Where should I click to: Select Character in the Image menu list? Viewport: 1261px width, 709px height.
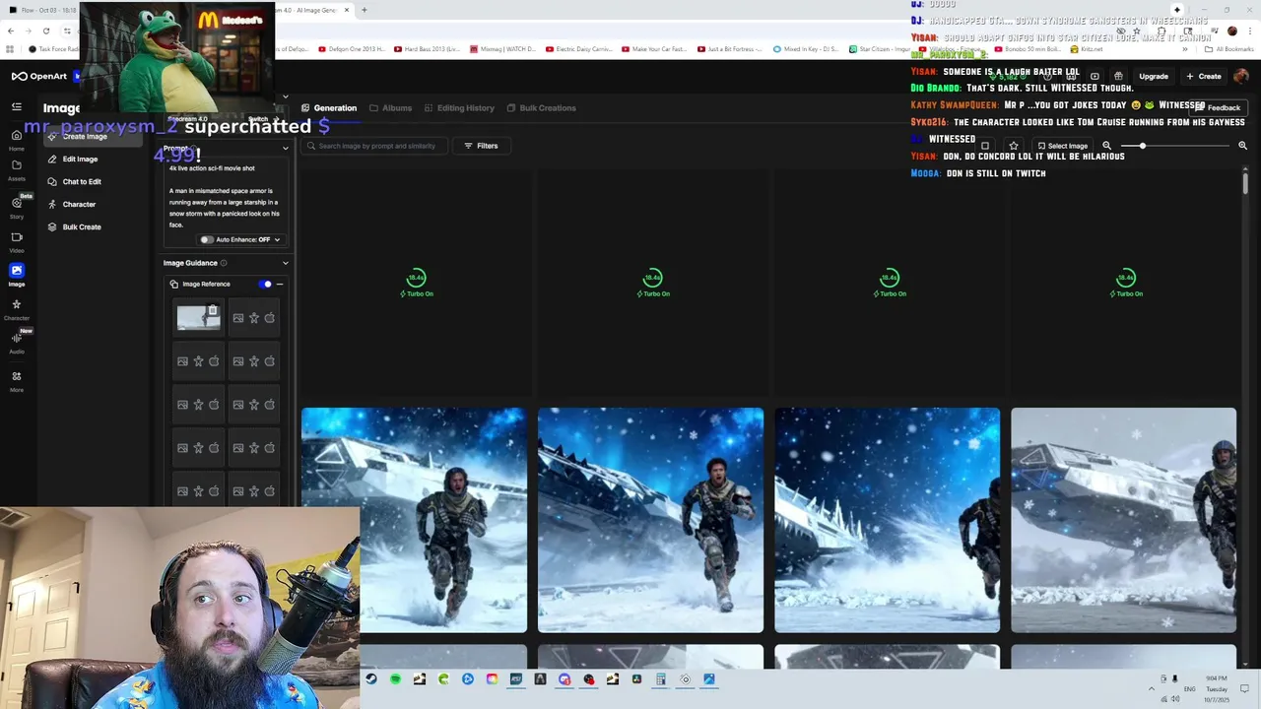pyautogui.click(x=79, y=204)
